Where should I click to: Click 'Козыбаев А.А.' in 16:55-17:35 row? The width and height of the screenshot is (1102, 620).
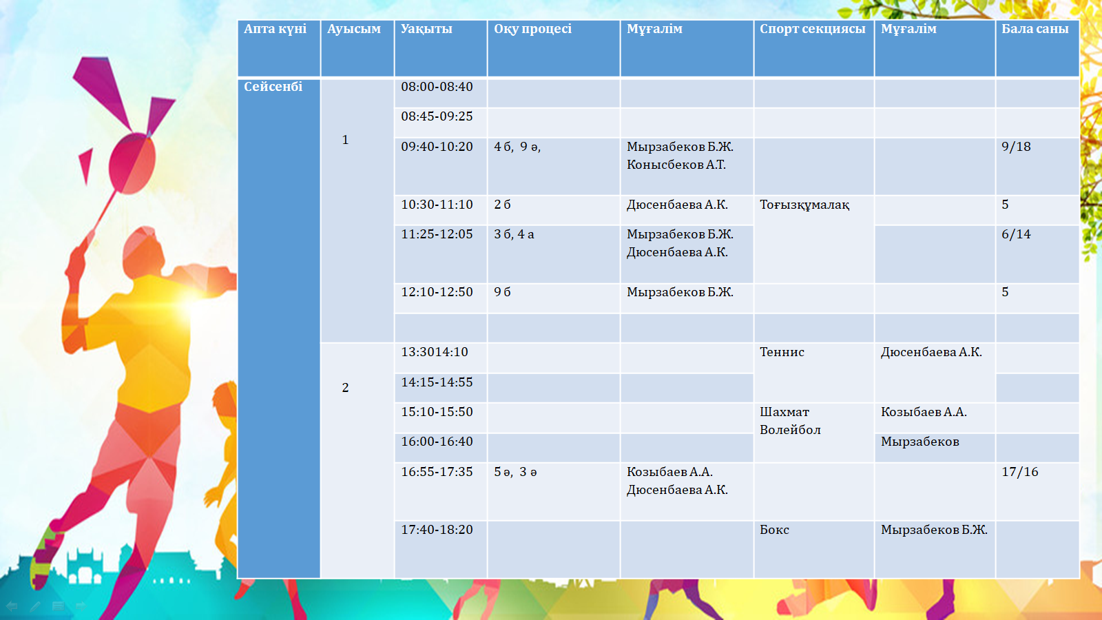[x=669, y=472]
